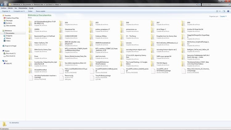Open the Ayuda menu
This screenshot has width=231, height=130.
click(31, 8)
